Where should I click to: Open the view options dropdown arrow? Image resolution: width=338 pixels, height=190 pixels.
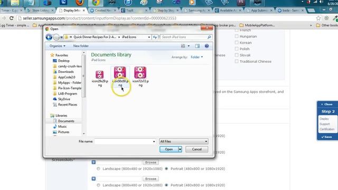click(189, 46)
